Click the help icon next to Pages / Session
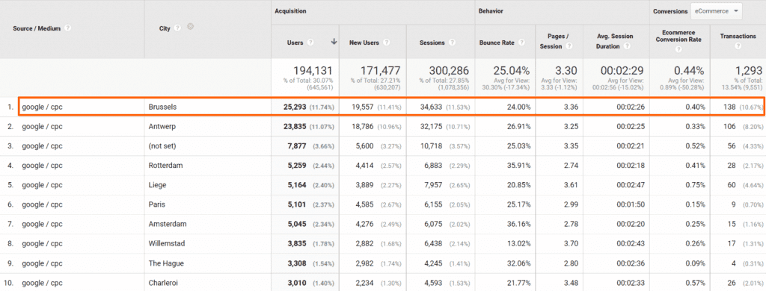This screenshot has width=766, height=291. 569,46
